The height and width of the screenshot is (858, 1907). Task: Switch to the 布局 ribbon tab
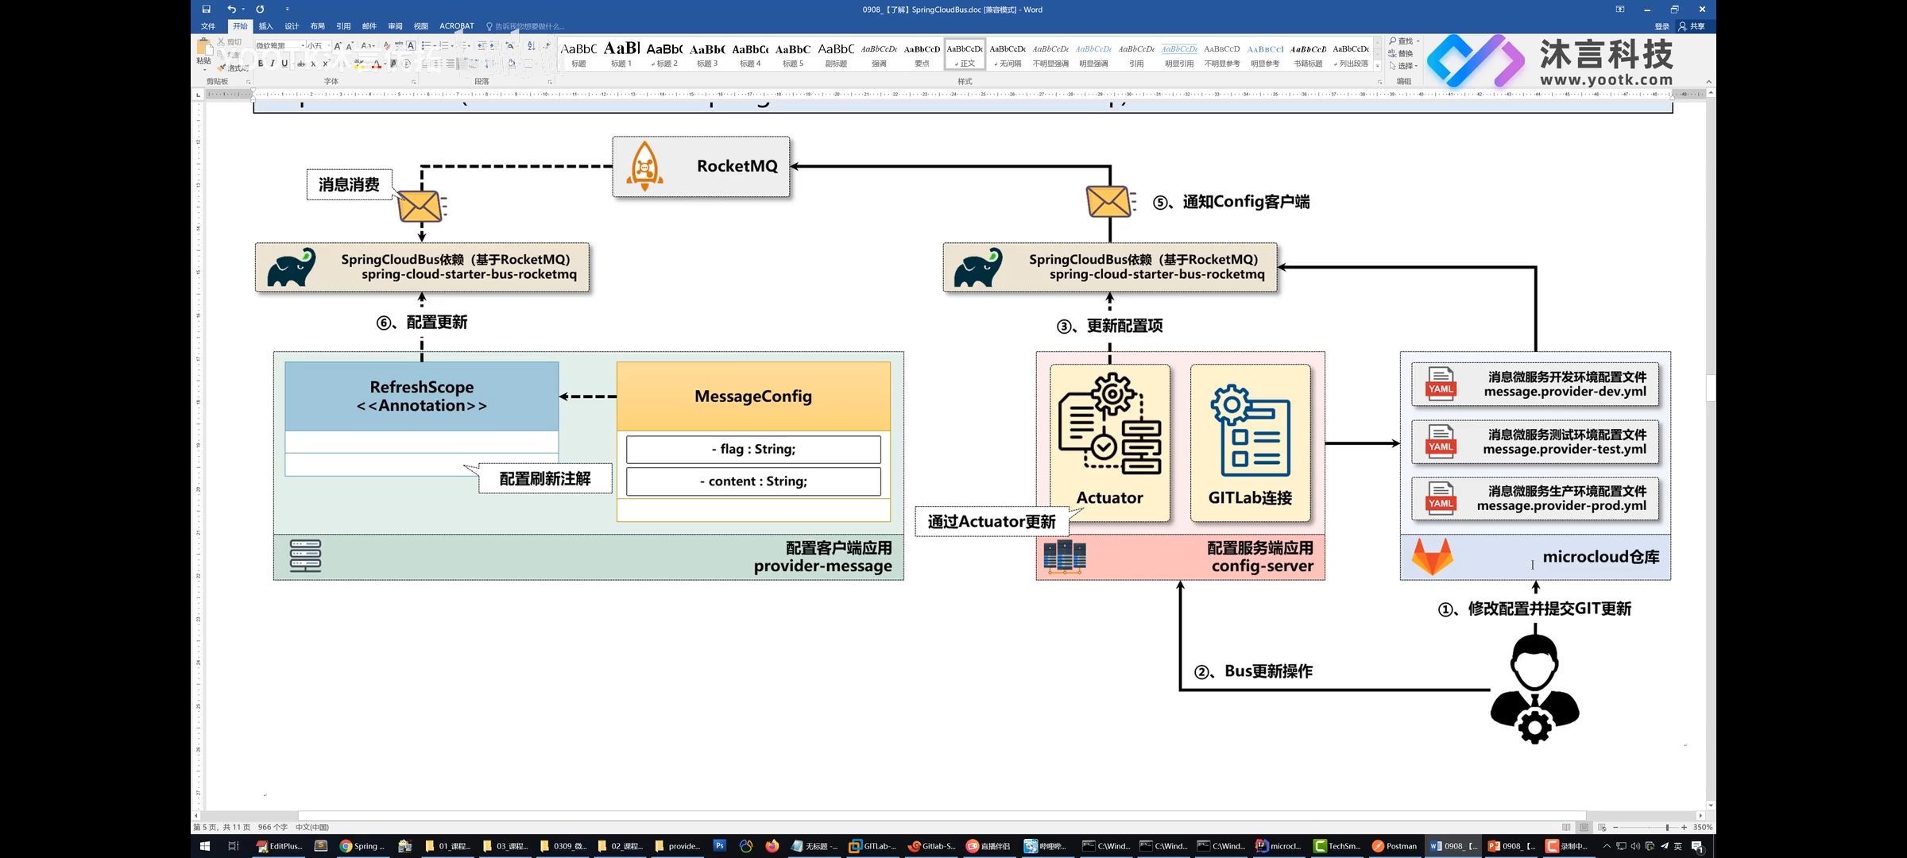click(317, 26)
